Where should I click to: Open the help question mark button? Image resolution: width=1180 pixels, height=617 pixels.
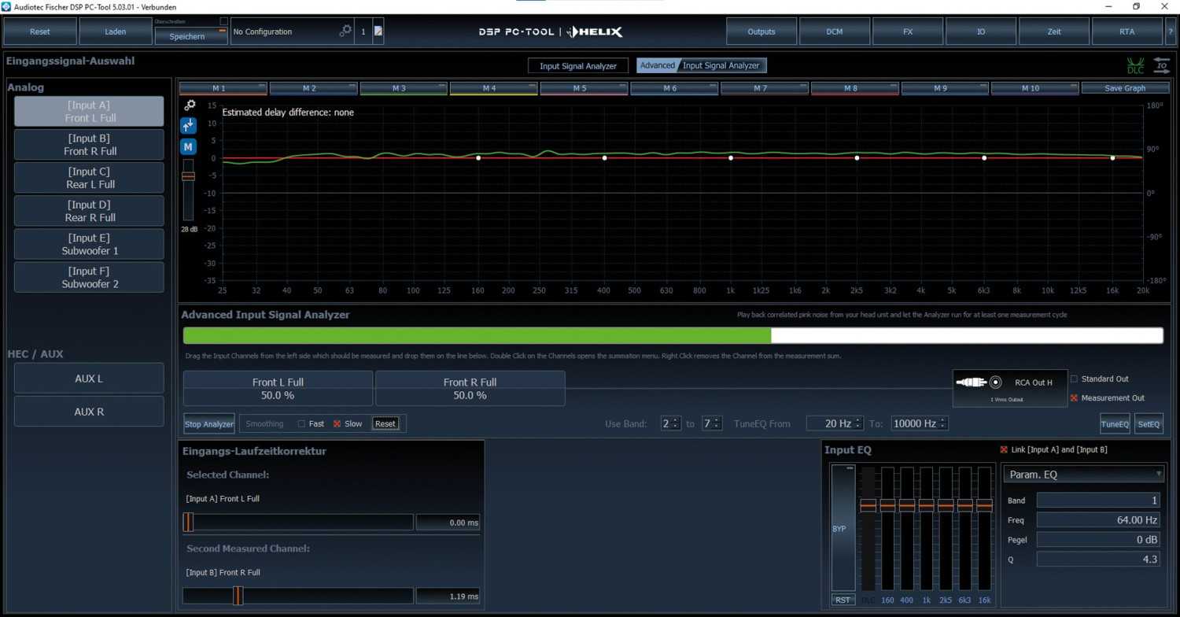1171,31
